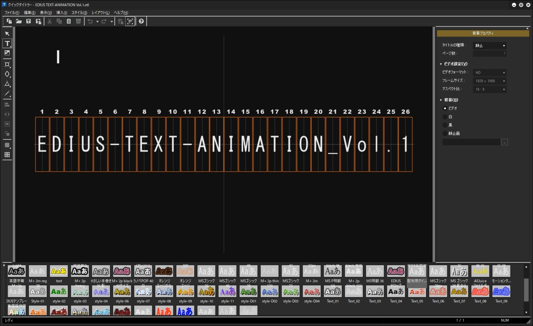This screenshot has width=533, height=326.
Task: Choose the image insert tool
Action: (7, 53)
